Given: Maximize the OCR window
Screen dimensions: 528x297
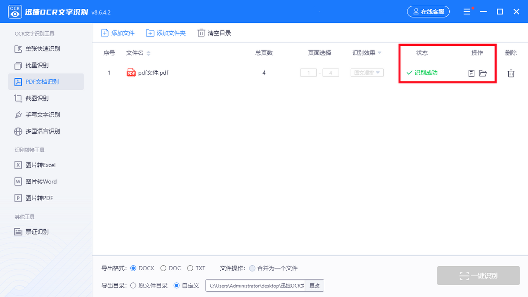Looking at the screenshot, I should point(500,12).
